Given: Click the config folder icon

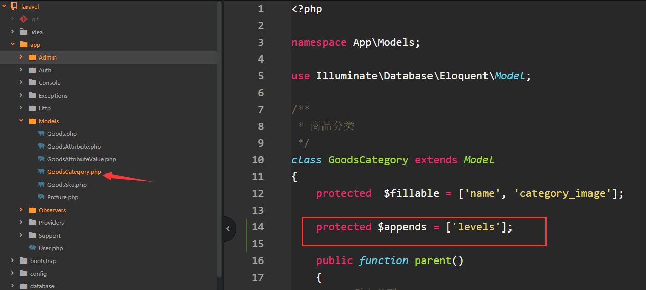Looking at the screenshot, I should point(23,274).
